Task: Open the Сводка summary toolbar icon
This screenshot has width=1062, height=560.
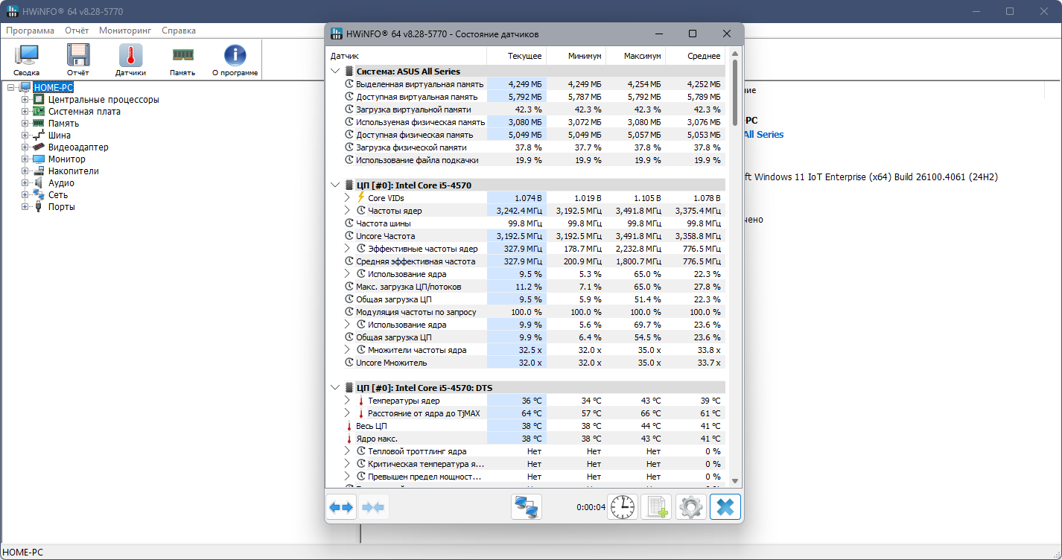Action: pyautogui.click(x=27, y=60)
